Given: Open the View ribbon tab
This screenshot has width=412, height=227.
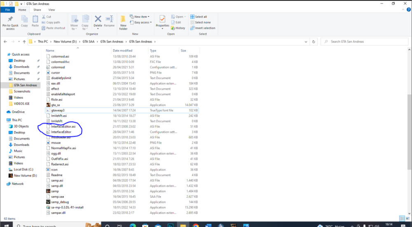Looking at the screenshot, I should pyautogui.click(x=51, y=10).
